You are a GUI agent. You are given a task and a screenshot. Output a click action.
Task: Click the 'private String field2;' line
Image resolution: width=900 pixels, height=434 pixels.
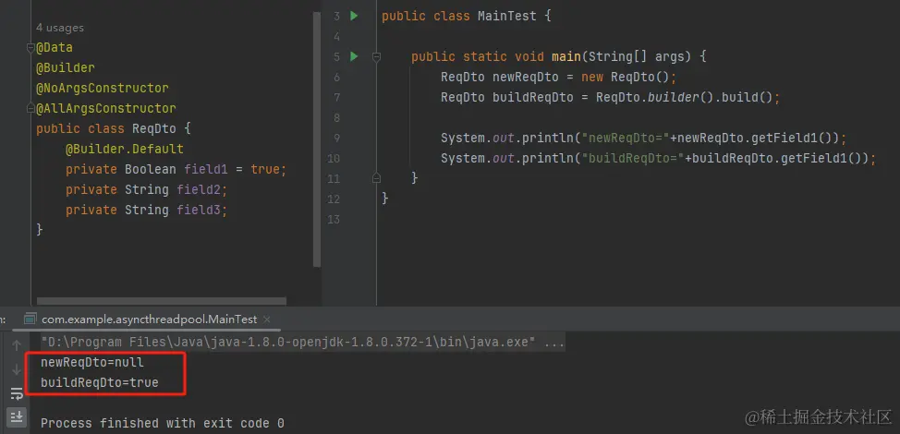point(146,190)
